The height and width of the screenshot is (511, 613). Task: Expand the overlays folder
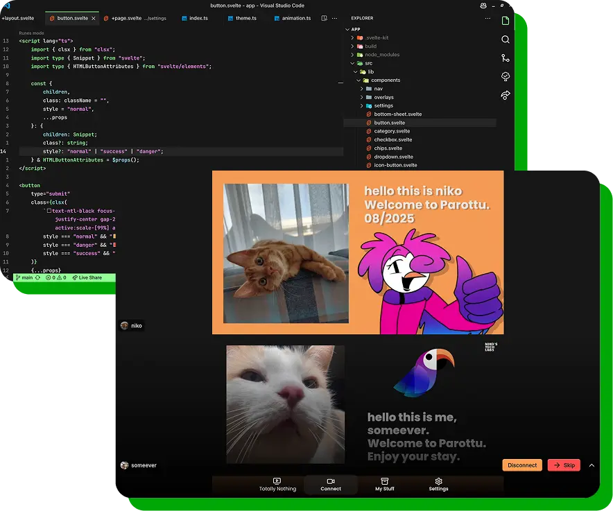[x=377, y=97]
